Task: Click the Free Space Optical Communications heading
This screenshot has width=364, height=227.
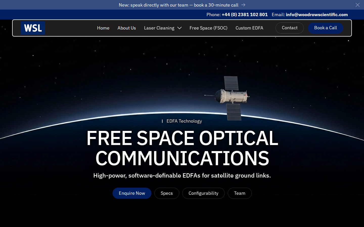Action: click(182, 148)
